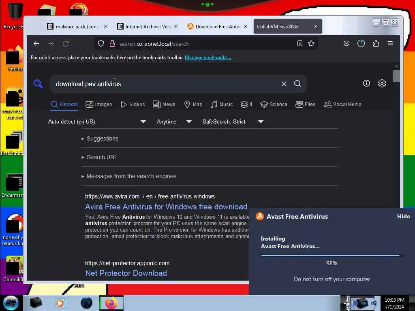Viewport: 415px width, 311px height.
Task: Hide the Avast installer popup
Action: [x=403, y=216]
